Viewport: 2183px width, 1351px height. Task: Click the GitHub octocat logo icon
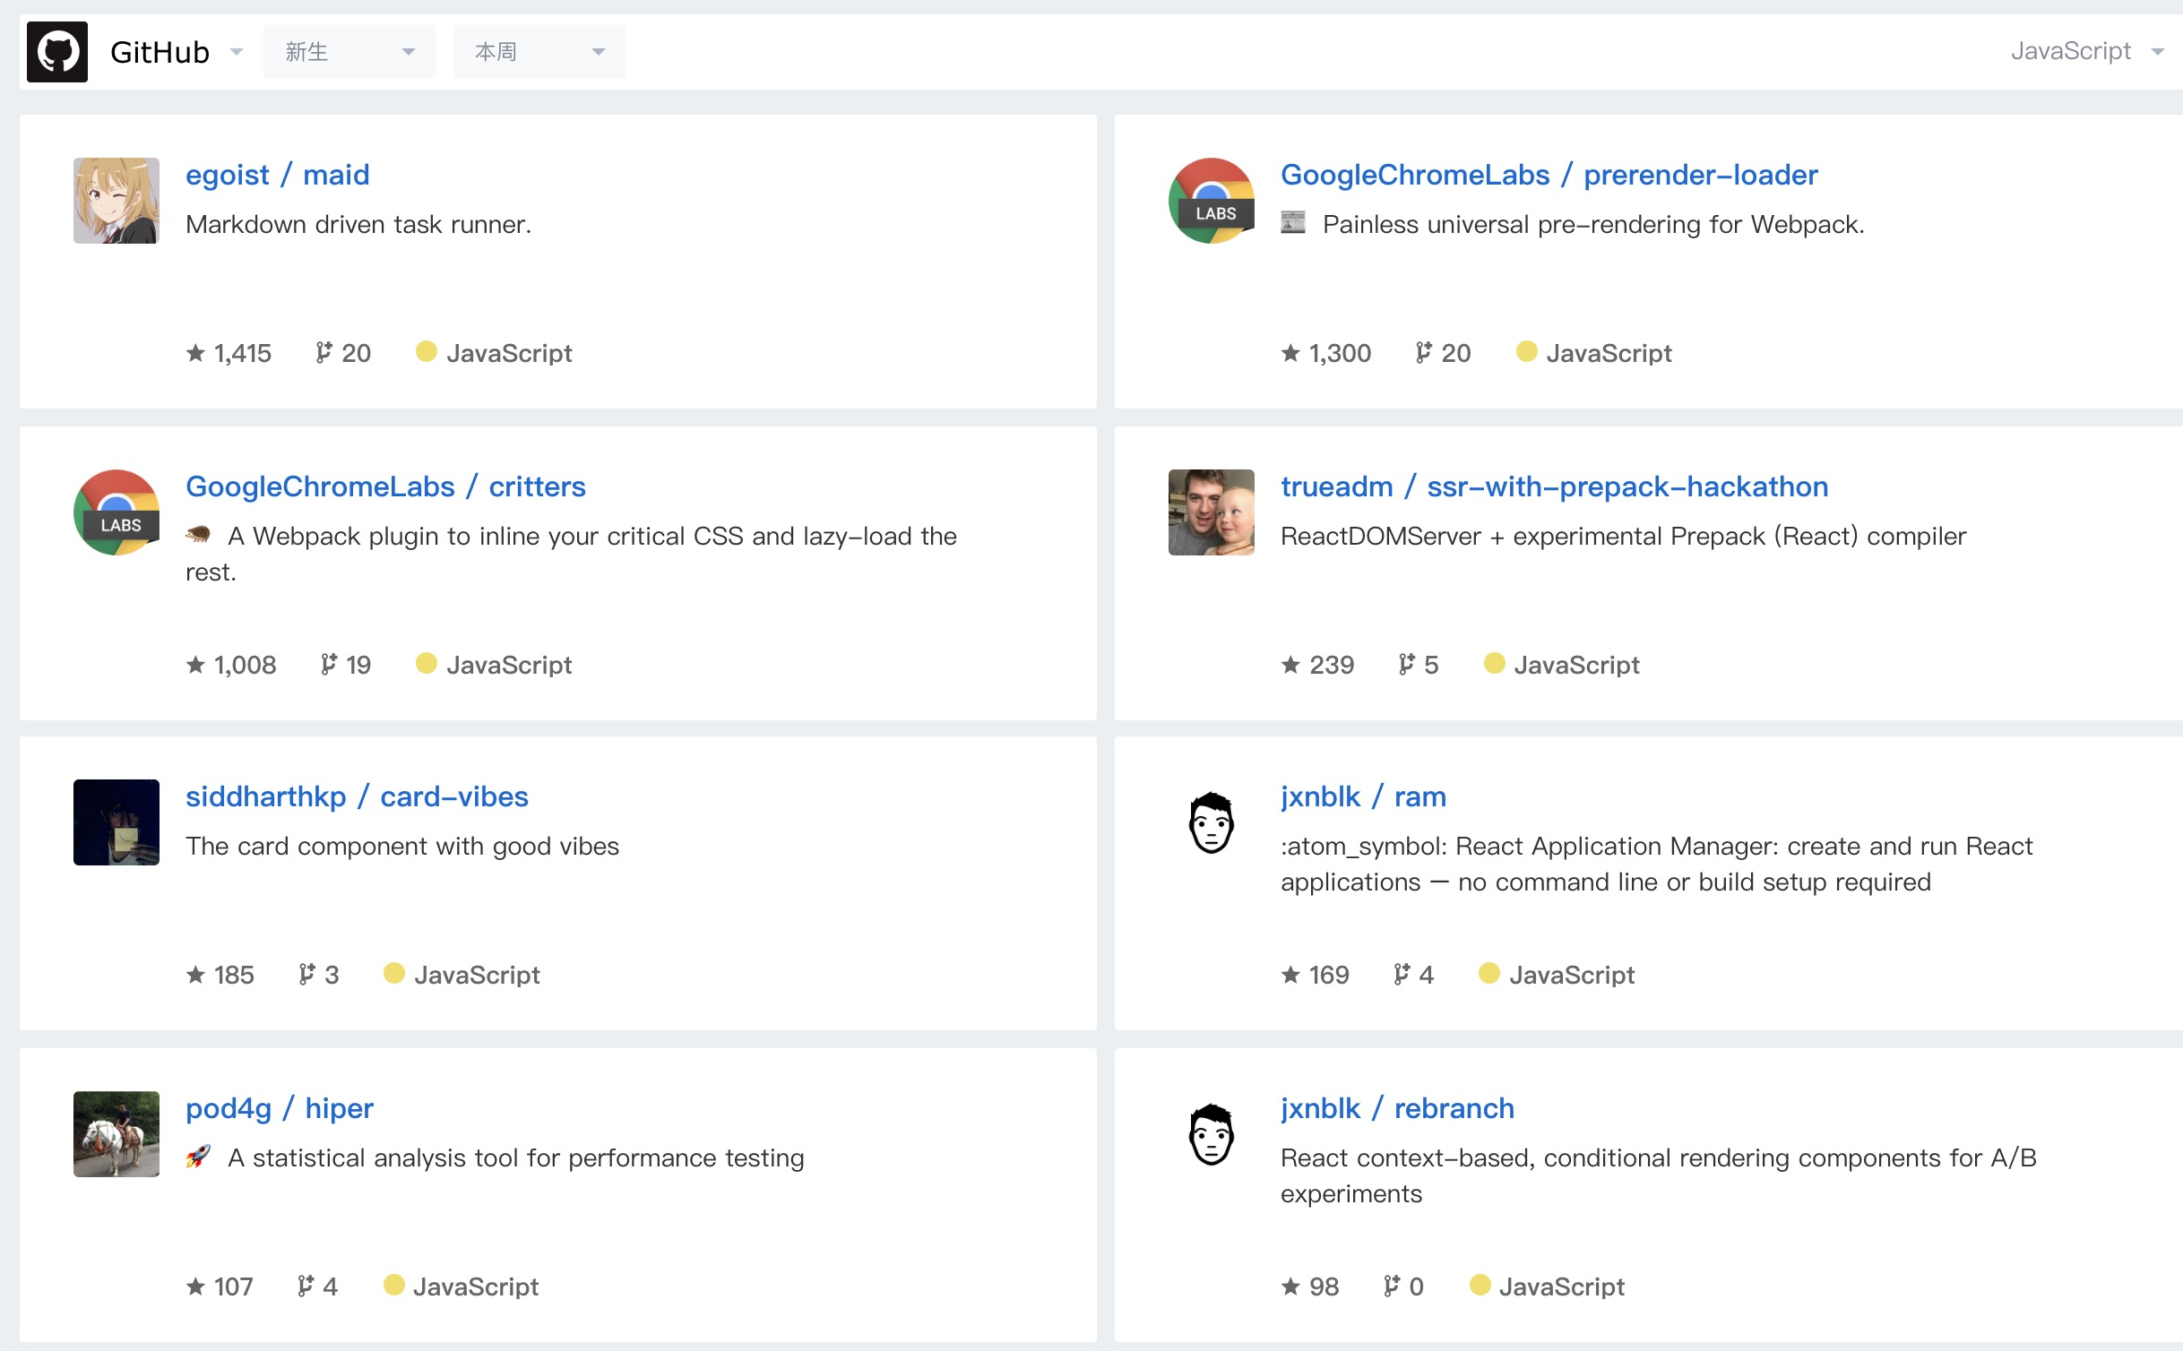point(57,52)
